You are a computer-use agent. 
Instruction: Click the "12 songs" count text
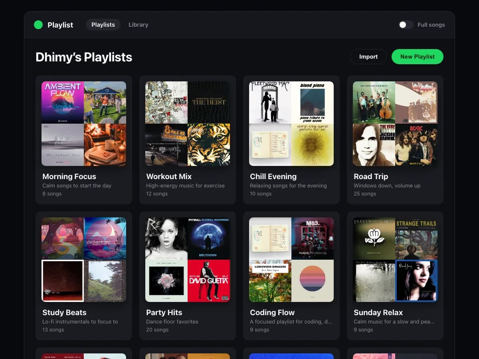[x=157, y=193]
